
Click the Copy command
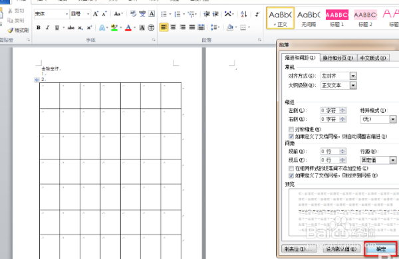(16, 21)
